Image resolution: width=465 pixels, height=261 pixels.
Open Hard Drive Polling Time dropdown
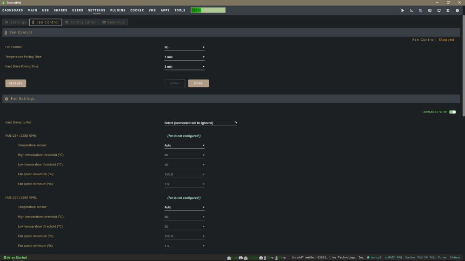185,67
